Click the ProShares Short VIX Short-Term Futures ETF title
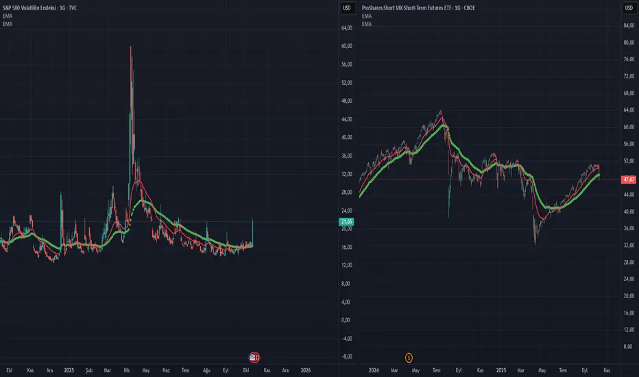This screenshot has height=377, width=639. [418, 8]
